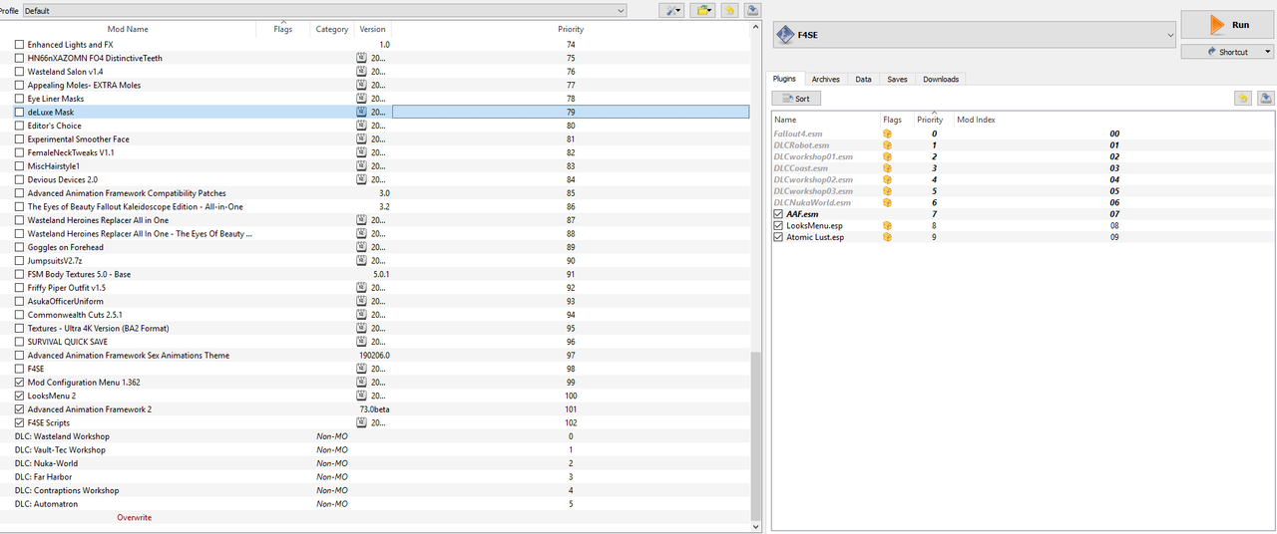Image resolution: width=1277 pixels, height=534 pixels.
Task: Enable FSM Body Textures 5.0 - Base
Action: [x=19, y=274]
